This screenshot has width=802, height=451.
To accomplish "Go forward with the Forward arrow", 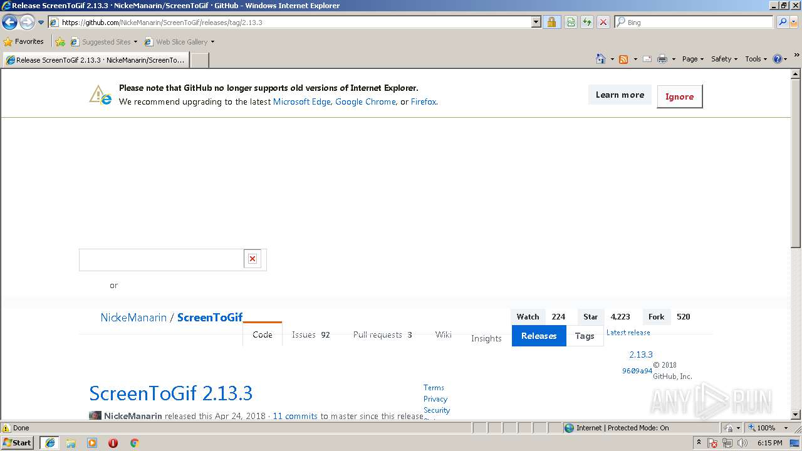I will coord(27,23).
